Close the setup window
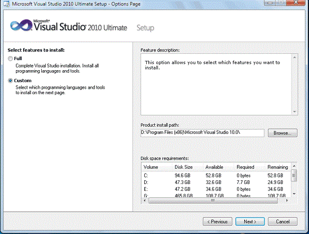 coord(296,3)
